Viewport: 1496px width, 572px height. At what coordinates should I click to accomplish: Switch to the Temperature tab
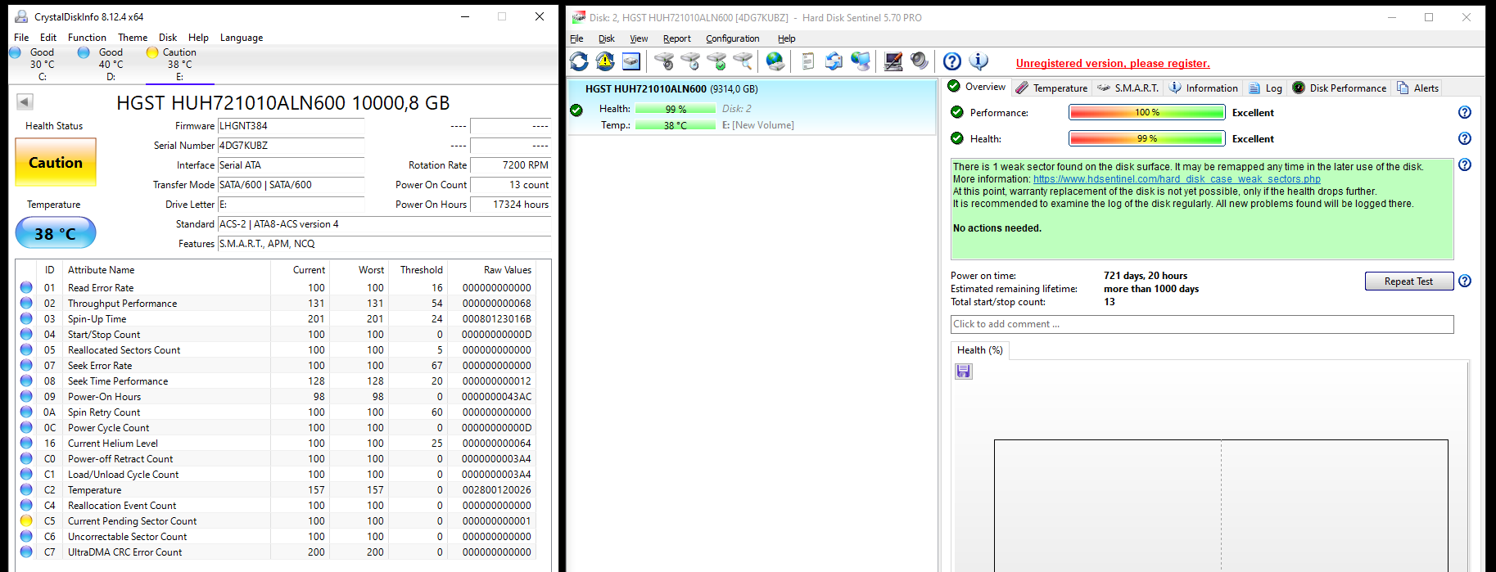click(1052, 88)
